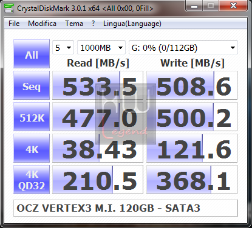Open the ? help menu

tap(93, 24)
